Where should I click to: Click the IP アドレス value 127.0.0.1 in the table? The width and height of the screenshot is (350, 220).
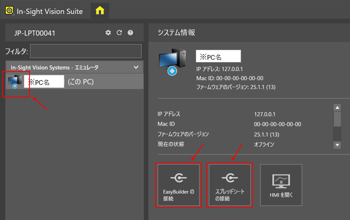tap(265, 114)
